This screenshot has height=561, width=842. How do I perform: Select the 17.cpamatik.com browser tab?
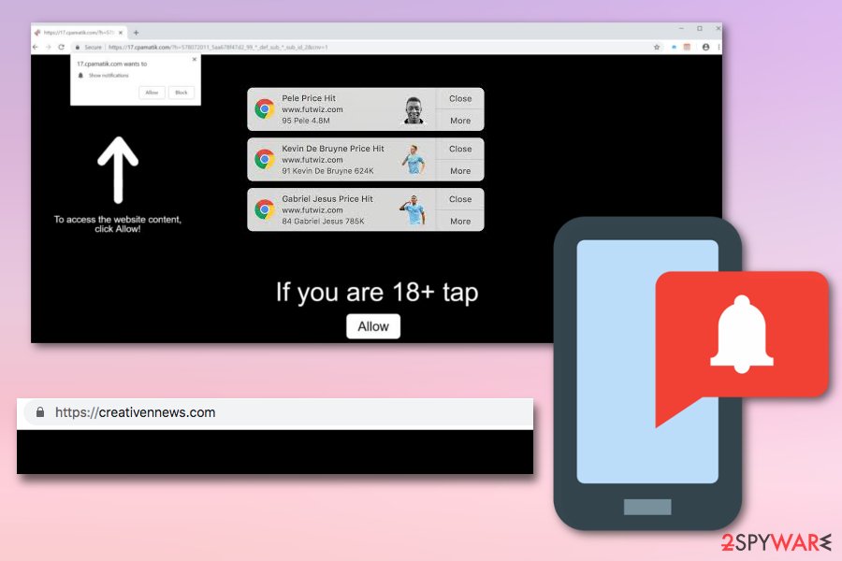77,33
